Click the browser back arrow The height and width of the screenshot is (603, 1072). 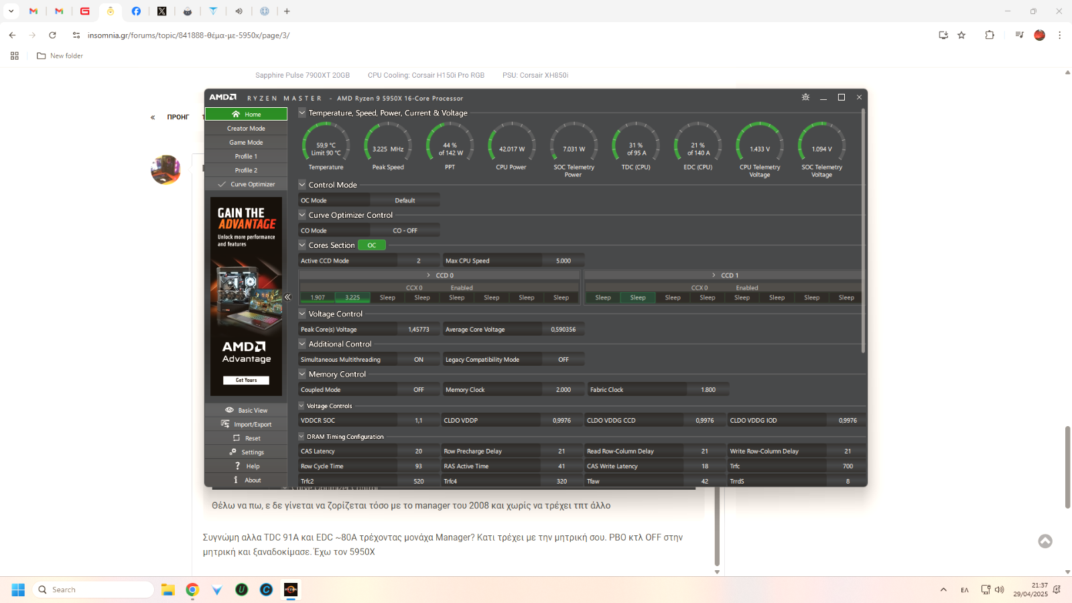click(x=12, y=35)
